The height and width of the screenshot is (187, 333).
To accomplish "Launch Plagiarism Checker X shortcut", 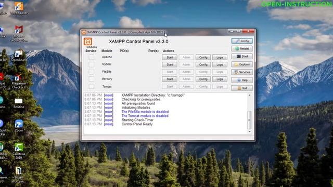I will [x=19, y=81].
